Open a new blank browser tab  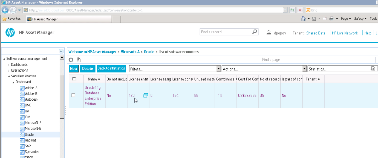(x=117, y=19)
